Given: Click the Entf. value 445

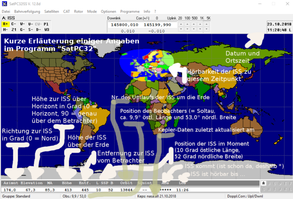Looking at the screenshot, I should (85, 190).
